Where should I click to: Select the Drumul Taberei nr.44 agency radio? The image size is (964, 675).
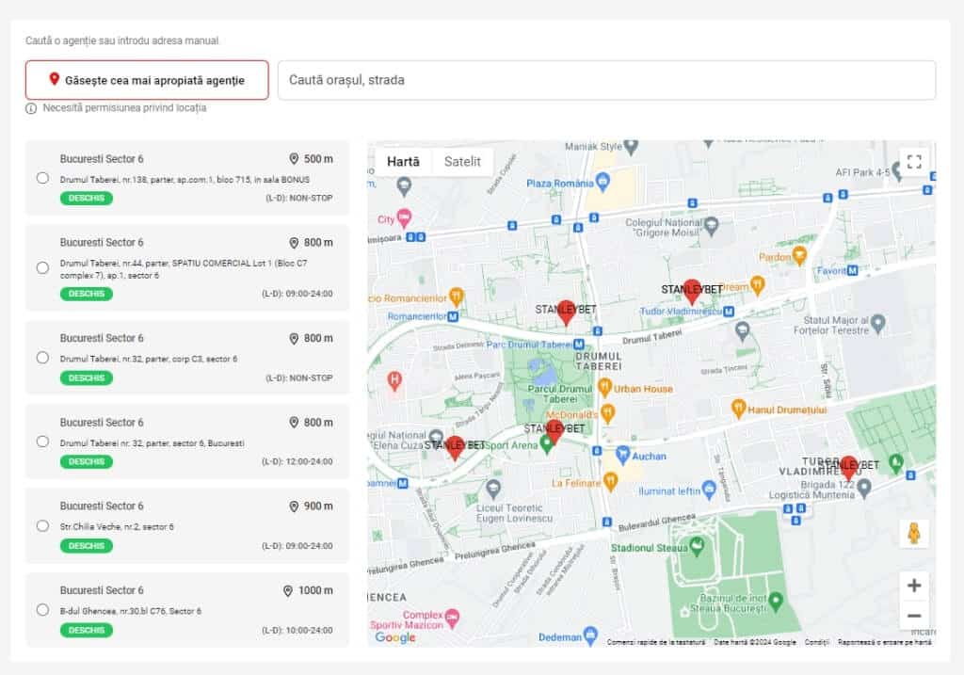[42, 267]
